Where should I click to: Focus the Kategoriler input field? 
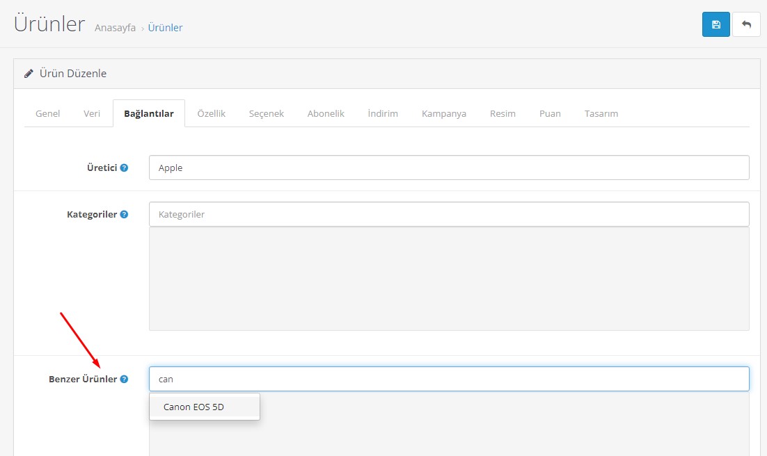(x=449, y=214)
